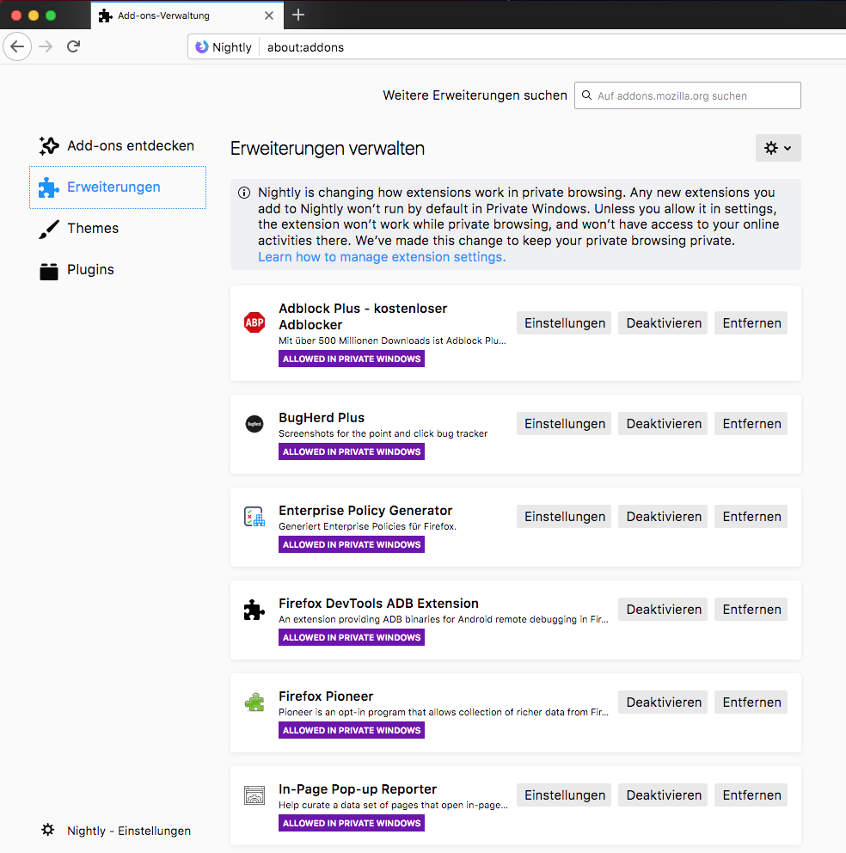
Task: Open a new tab with plus icon
Action: pos(298,15)
